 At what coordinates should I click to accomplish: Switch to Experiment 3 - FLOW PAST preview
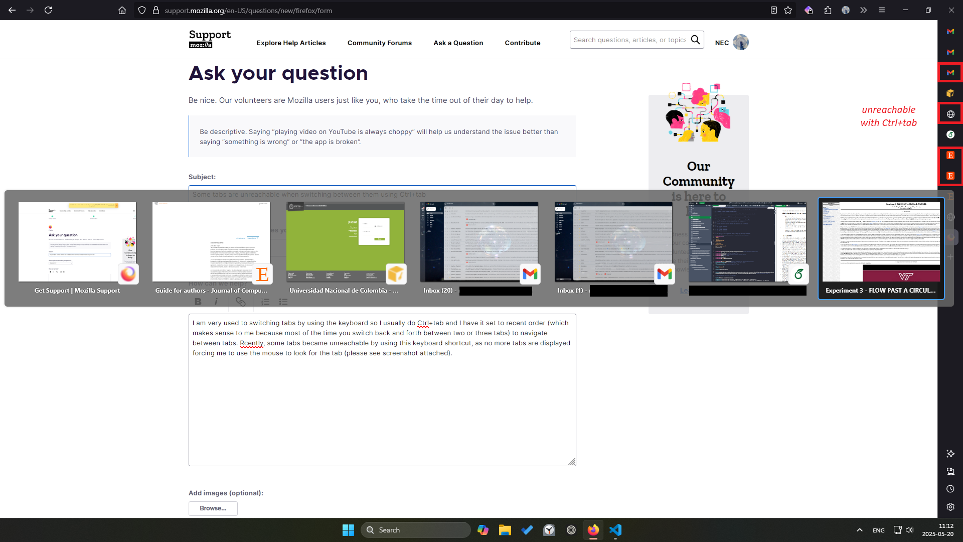tap(881, 248)
